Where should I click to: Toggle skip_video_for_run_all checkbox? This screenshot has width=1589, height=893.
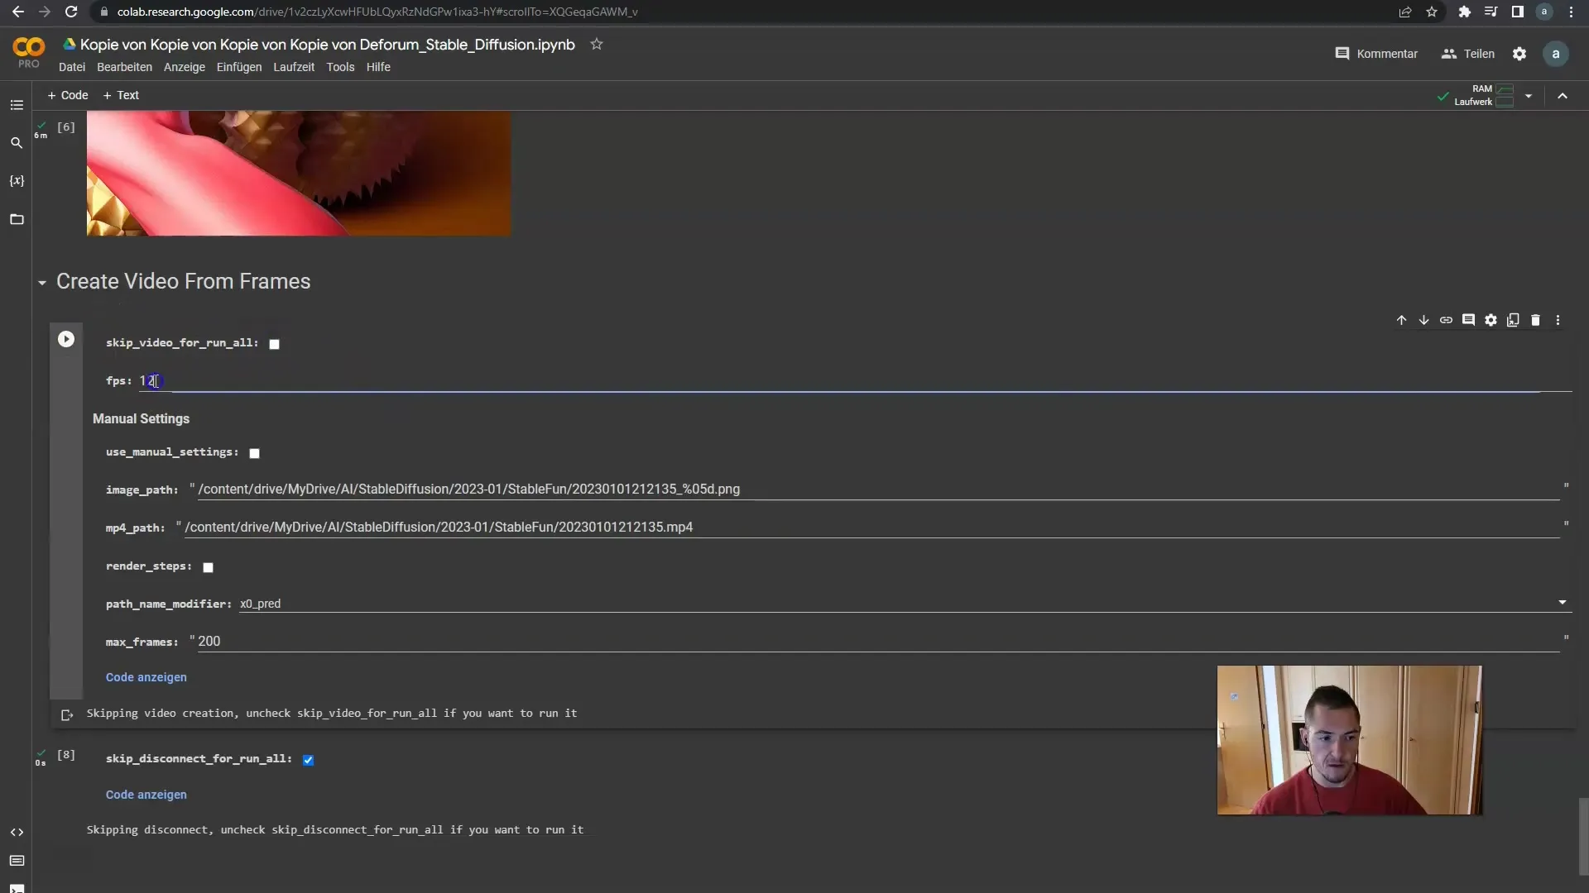coord(274,343)
